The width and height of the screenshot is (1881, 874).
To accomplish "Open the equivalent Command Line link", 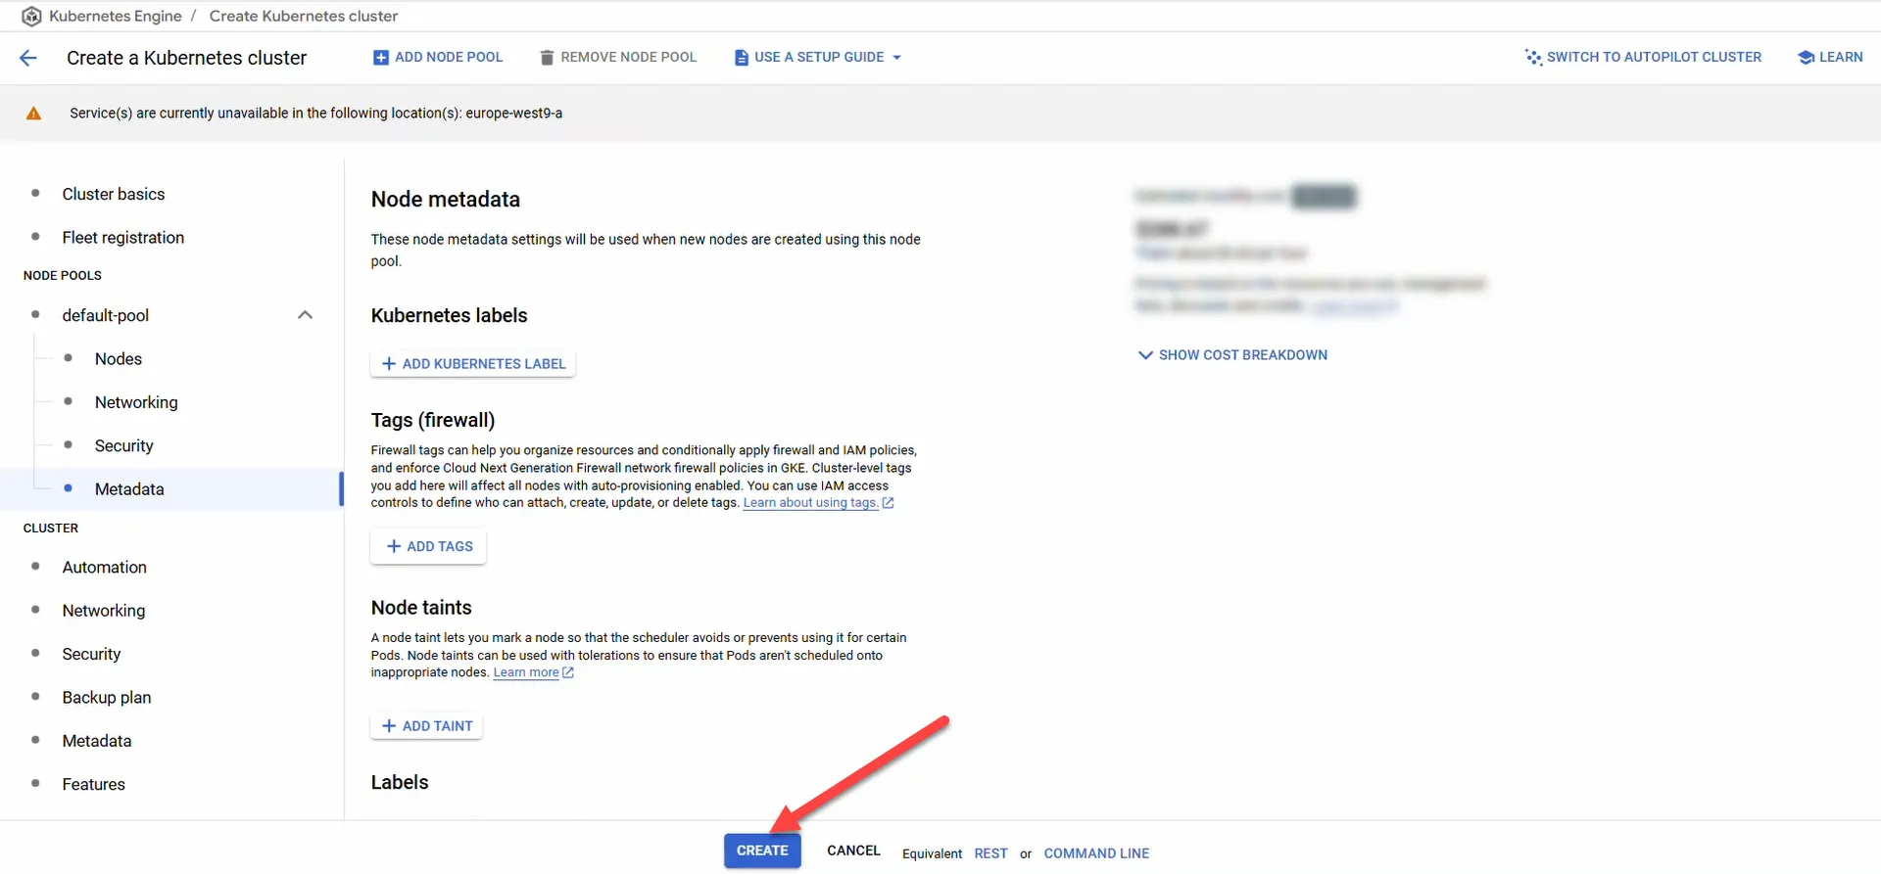I will coord(1096,853).
